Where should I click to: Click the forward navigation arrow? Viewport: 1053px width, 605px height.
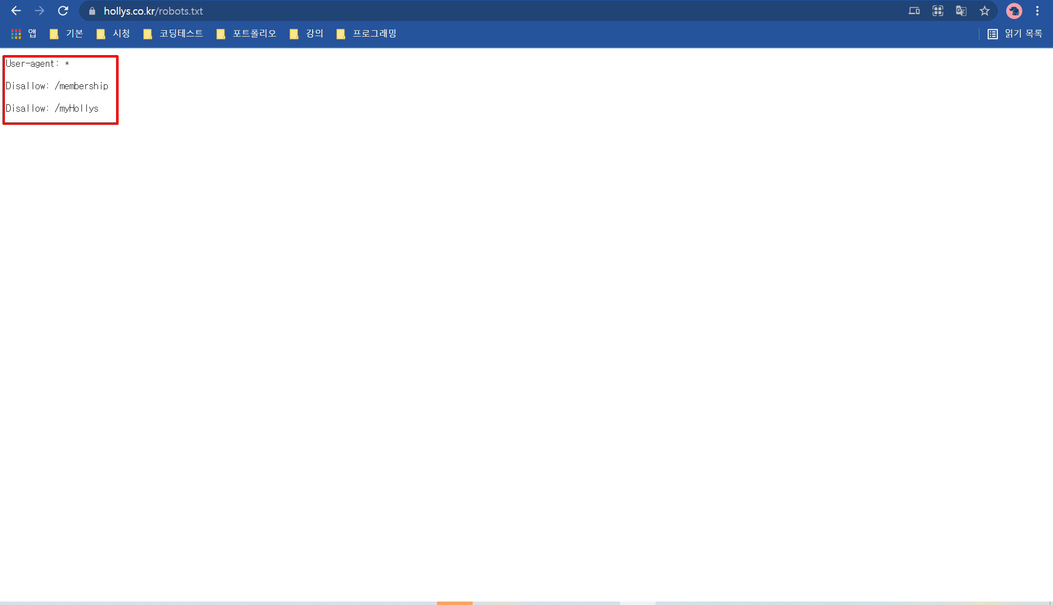click(x=40, y=11)
